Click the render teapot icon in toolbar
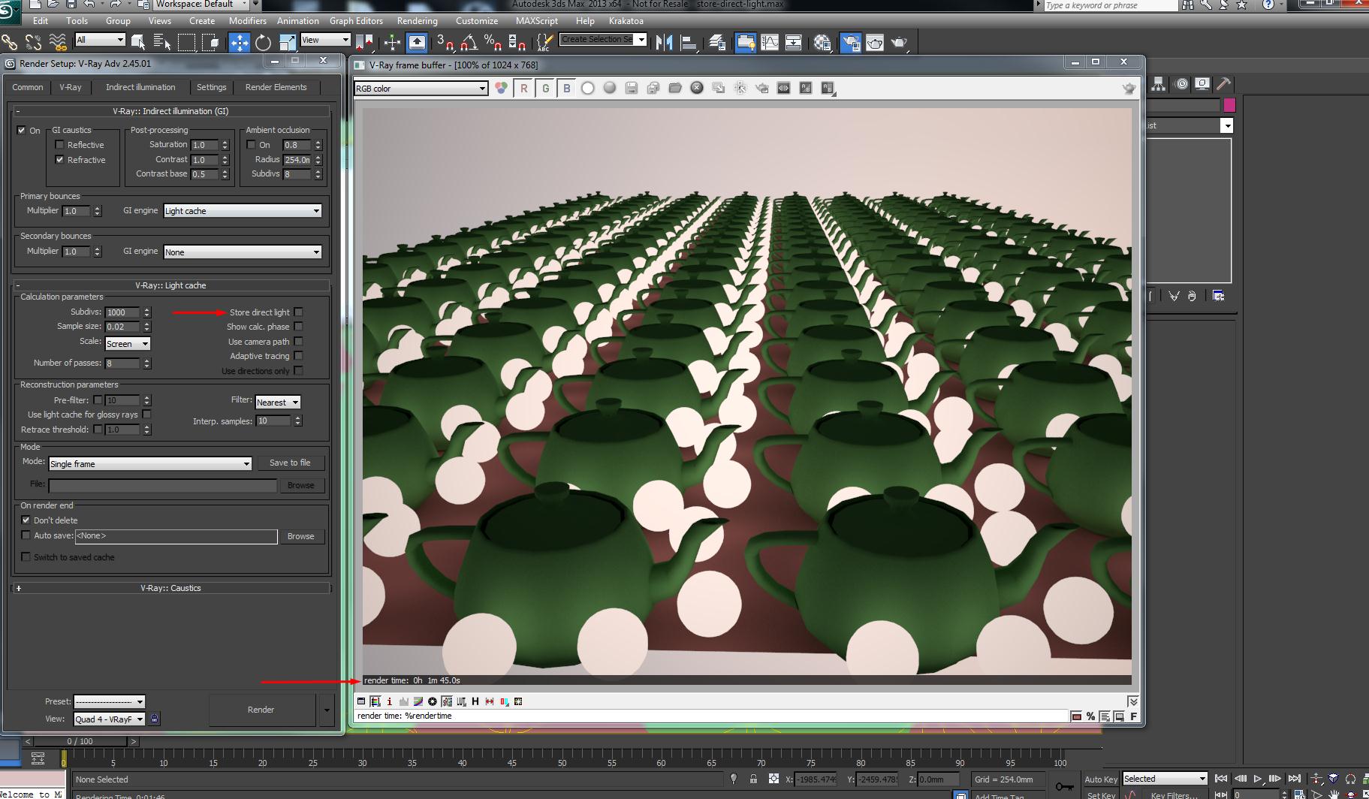Screen dimensions: 1369x799 [x=899, y=43]
